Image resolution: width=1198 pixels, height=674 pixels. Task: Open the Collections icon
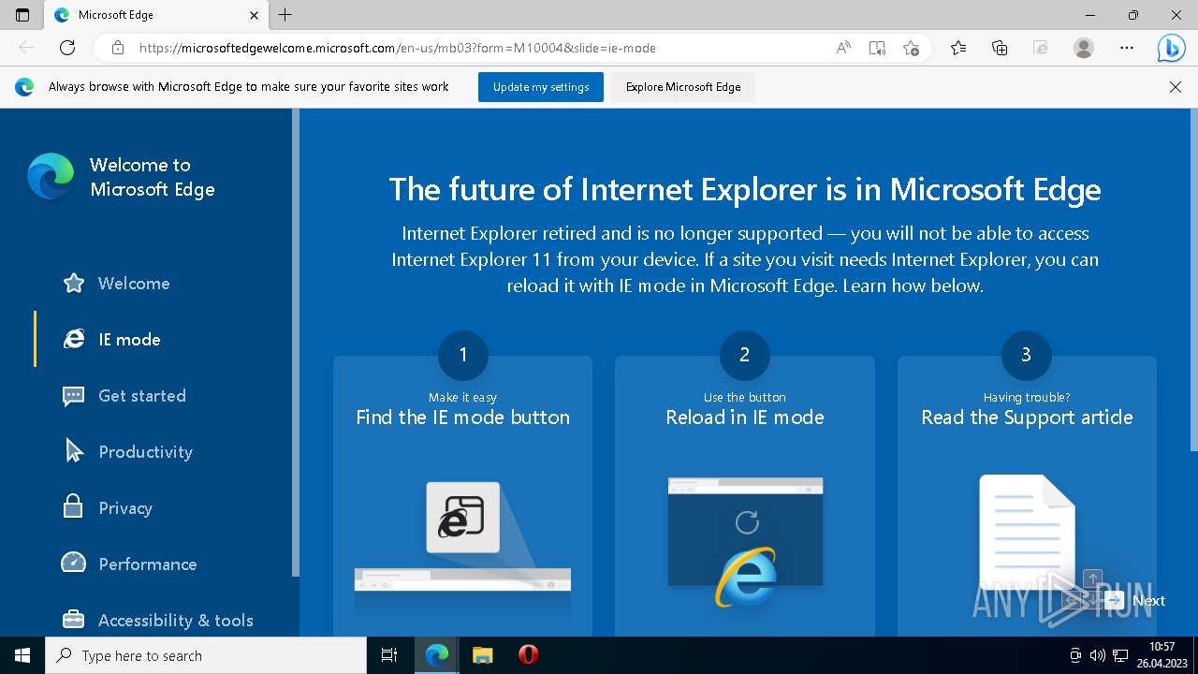[1000, 48]
